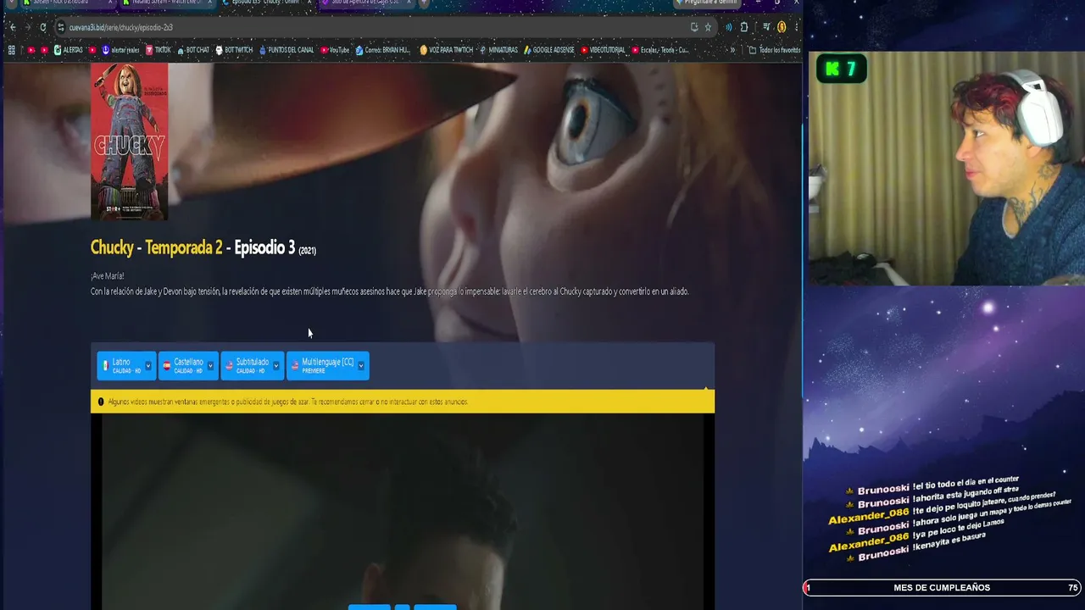Select the Castellano language server button

pos(188,366)
